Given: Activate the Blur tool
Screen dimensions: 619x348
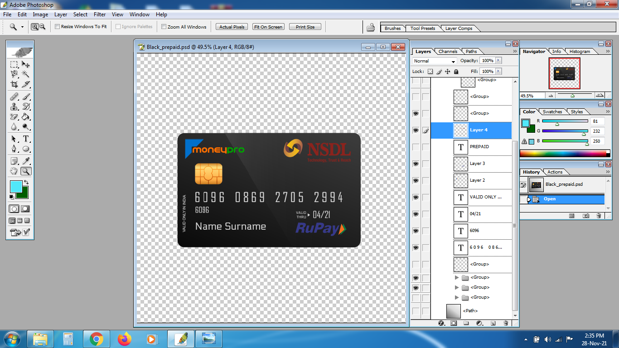Looking at the screenshot, I should coord(14,126).
